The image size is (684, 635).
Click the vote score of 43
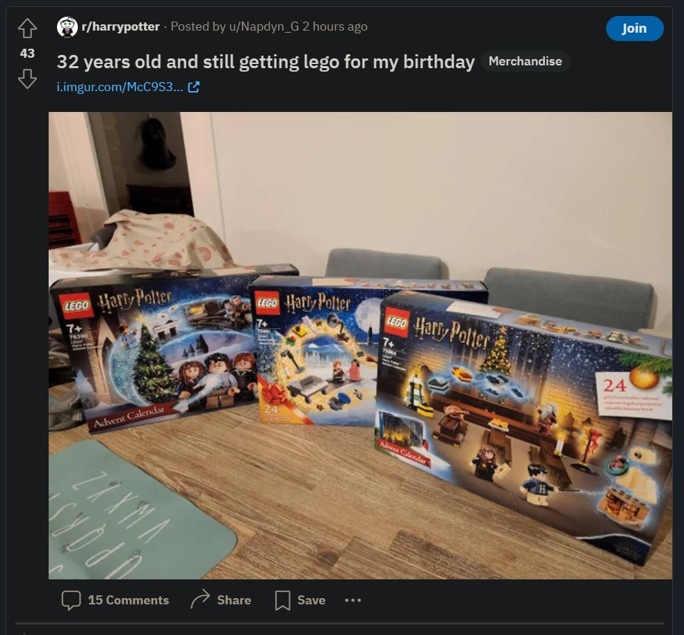pyautogui.click(x=27, y=54)
